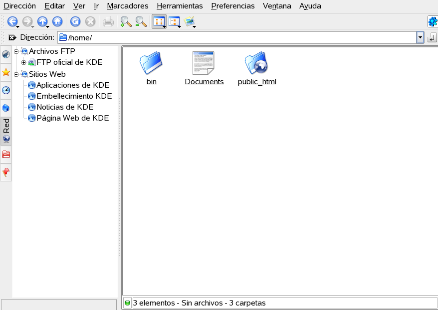
Task: Expand the FTP oficial de KDE node
Action: click(x=24, y=62)
